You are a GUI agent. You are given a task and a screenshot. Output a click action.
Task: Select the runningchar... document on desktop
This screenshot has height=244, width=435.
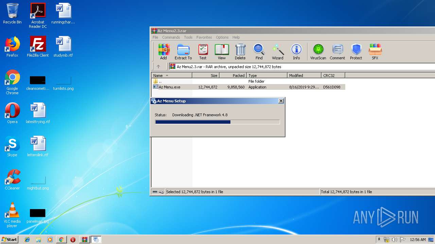coord(63,14)
